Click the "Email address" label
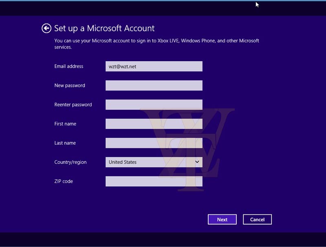The height and width of the screenshot is (247, 326). click(69, 66)
